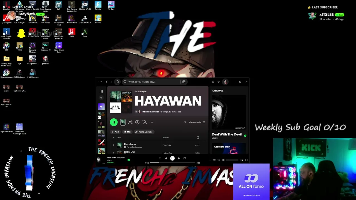Open the profile avatar menu

[x=225, y=82]
